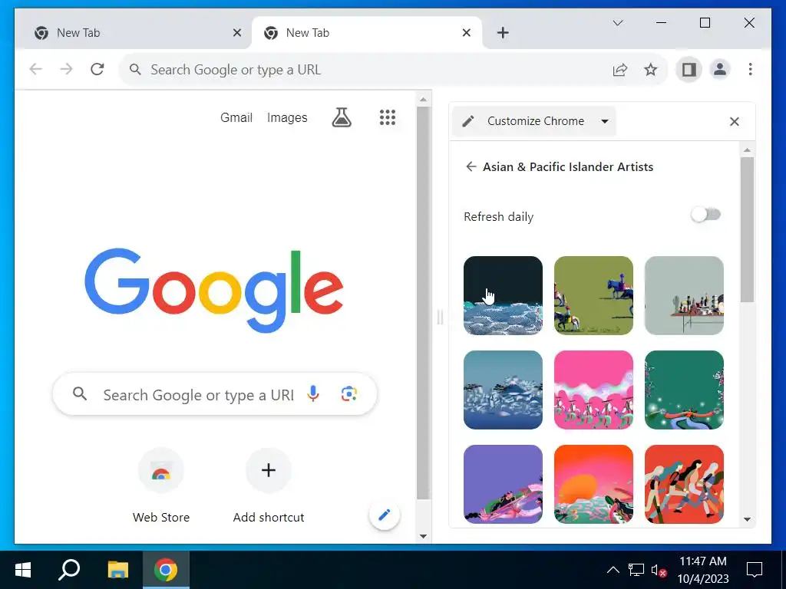This screenshot has width=786, height=589.
Task: Open Windows Start menu
Action: click(23, 570)
